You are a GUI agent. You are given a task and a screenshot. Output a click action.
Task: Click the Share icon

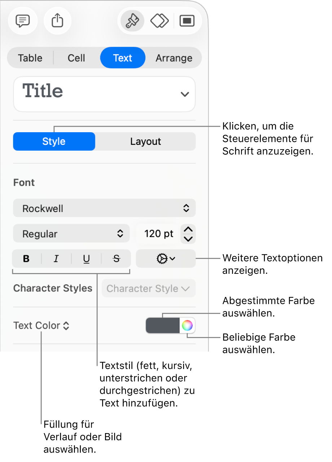57,21
